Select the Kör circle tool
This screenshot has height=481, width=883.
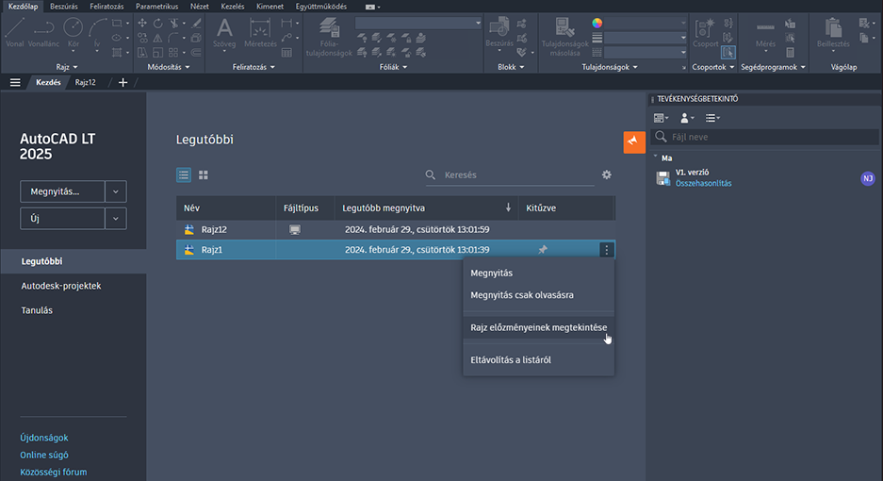74,32
